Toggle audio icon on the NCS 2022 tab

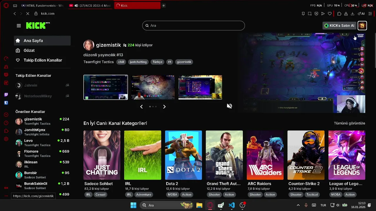tap(76, 6)
